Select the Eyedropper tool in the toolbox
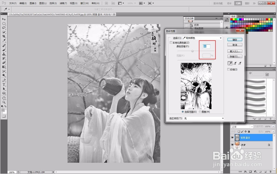Screen dimensions: 277x174 click(x=4, y=41)
